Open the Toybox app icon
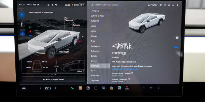Image resolution: width=205 pixels, height=102 pixels. point(119,88)
